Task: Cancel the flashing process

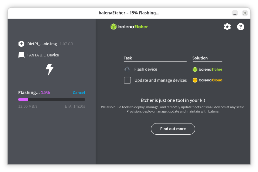Action: pos(79,93)
